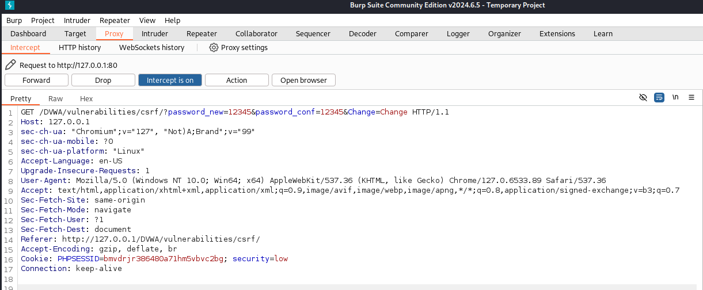Toggle the \n newline display button
This screenshot has width=703, height=290.
(675, 97)
